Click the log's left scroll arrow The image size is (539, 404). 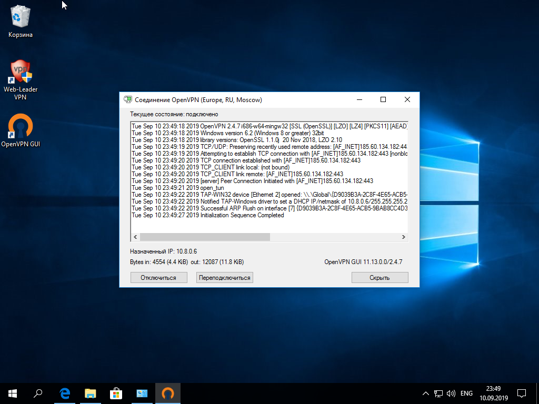(x=135, y=237)
